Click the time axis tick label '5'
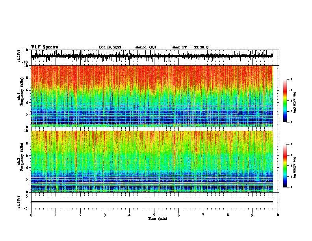 click(154, 215)
